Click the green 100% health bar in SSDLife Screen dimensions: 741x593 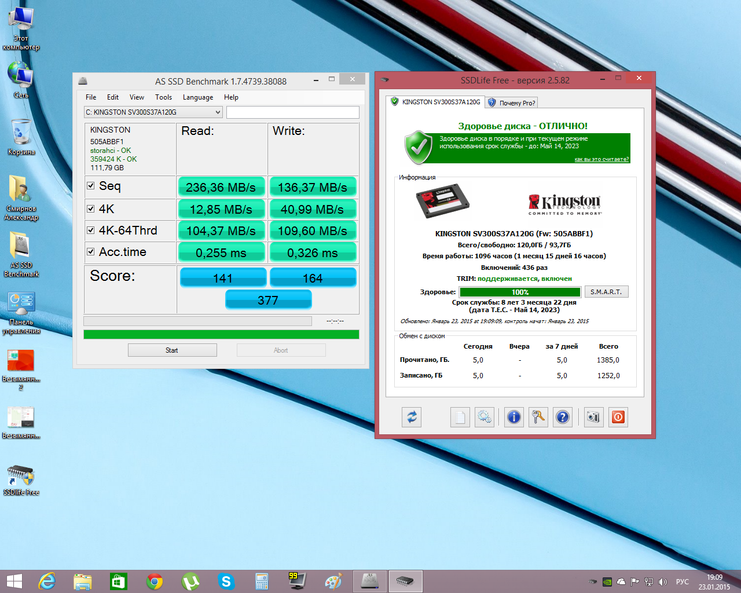point(520,292)
